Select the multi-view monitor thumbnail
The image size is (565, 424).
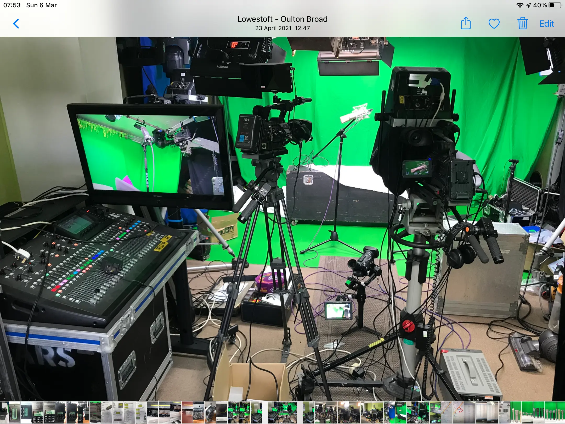coord(435,412)
